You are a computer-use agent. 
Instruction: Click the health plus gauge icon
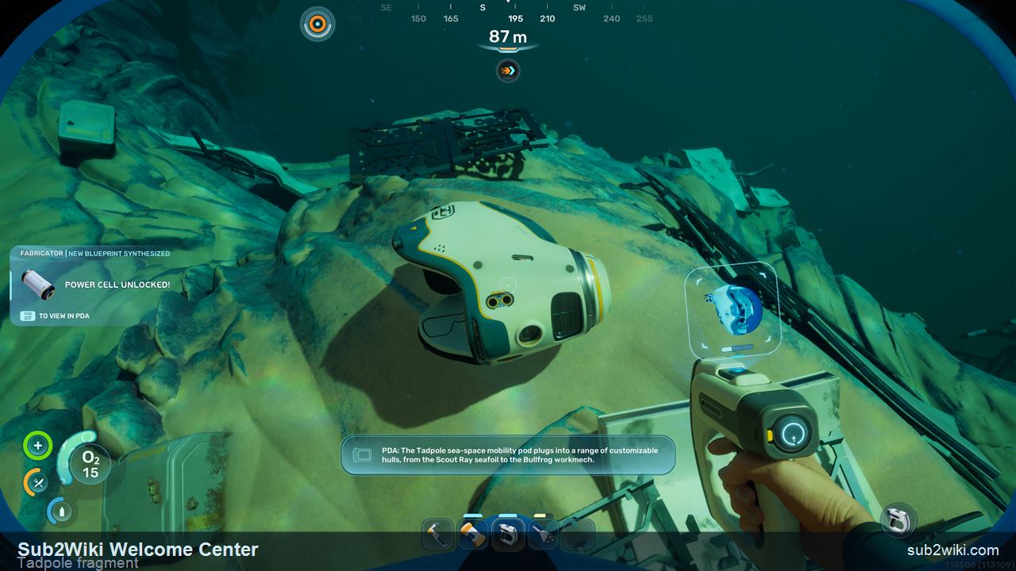tap(37, 446)
